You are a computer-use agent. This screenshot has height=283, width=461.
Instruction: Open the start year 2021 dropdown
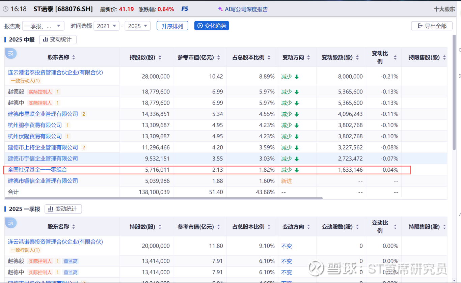pyautogui.click(x=106, y=26)
